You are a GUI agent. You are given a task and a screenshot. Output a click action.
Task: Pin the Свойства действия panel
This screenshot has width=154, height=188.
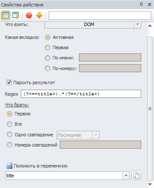[141, 5]
